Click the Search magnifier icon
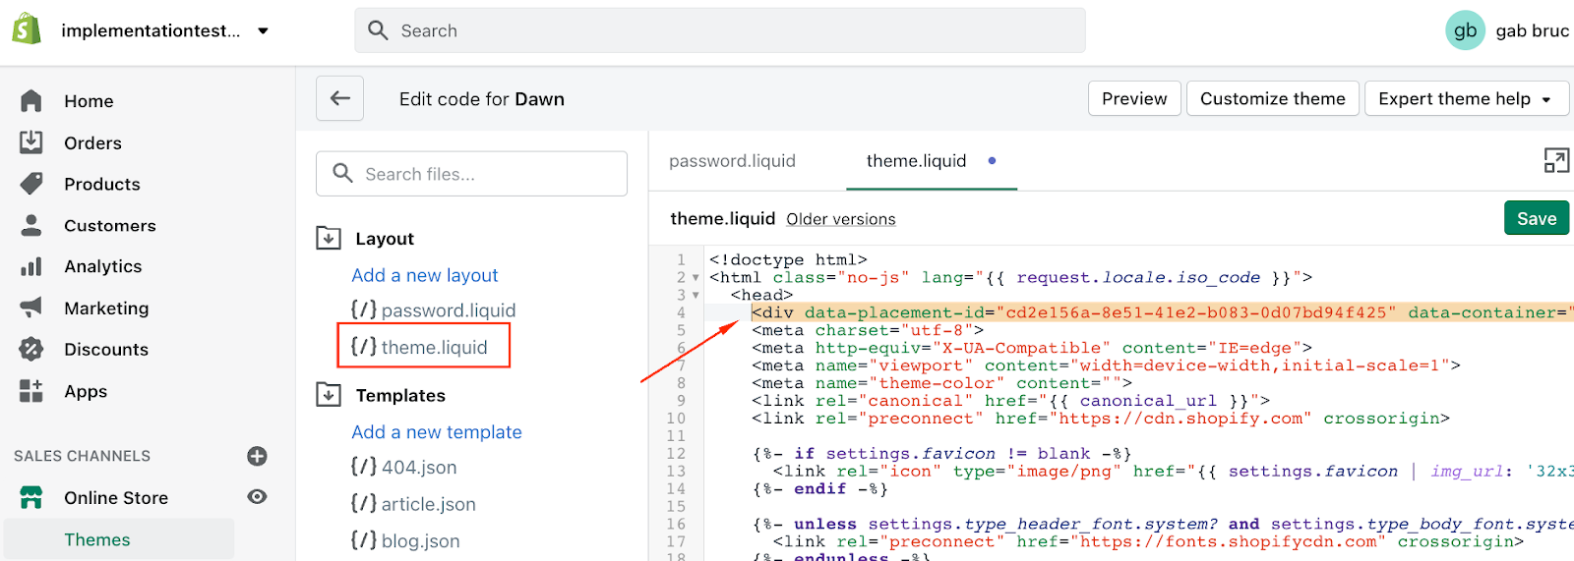The image size is (1574, 561). tap(378, 30)
